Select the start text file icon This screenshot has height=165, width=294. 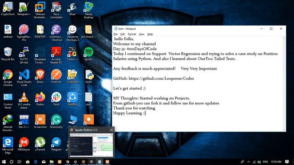click(89, 99)
